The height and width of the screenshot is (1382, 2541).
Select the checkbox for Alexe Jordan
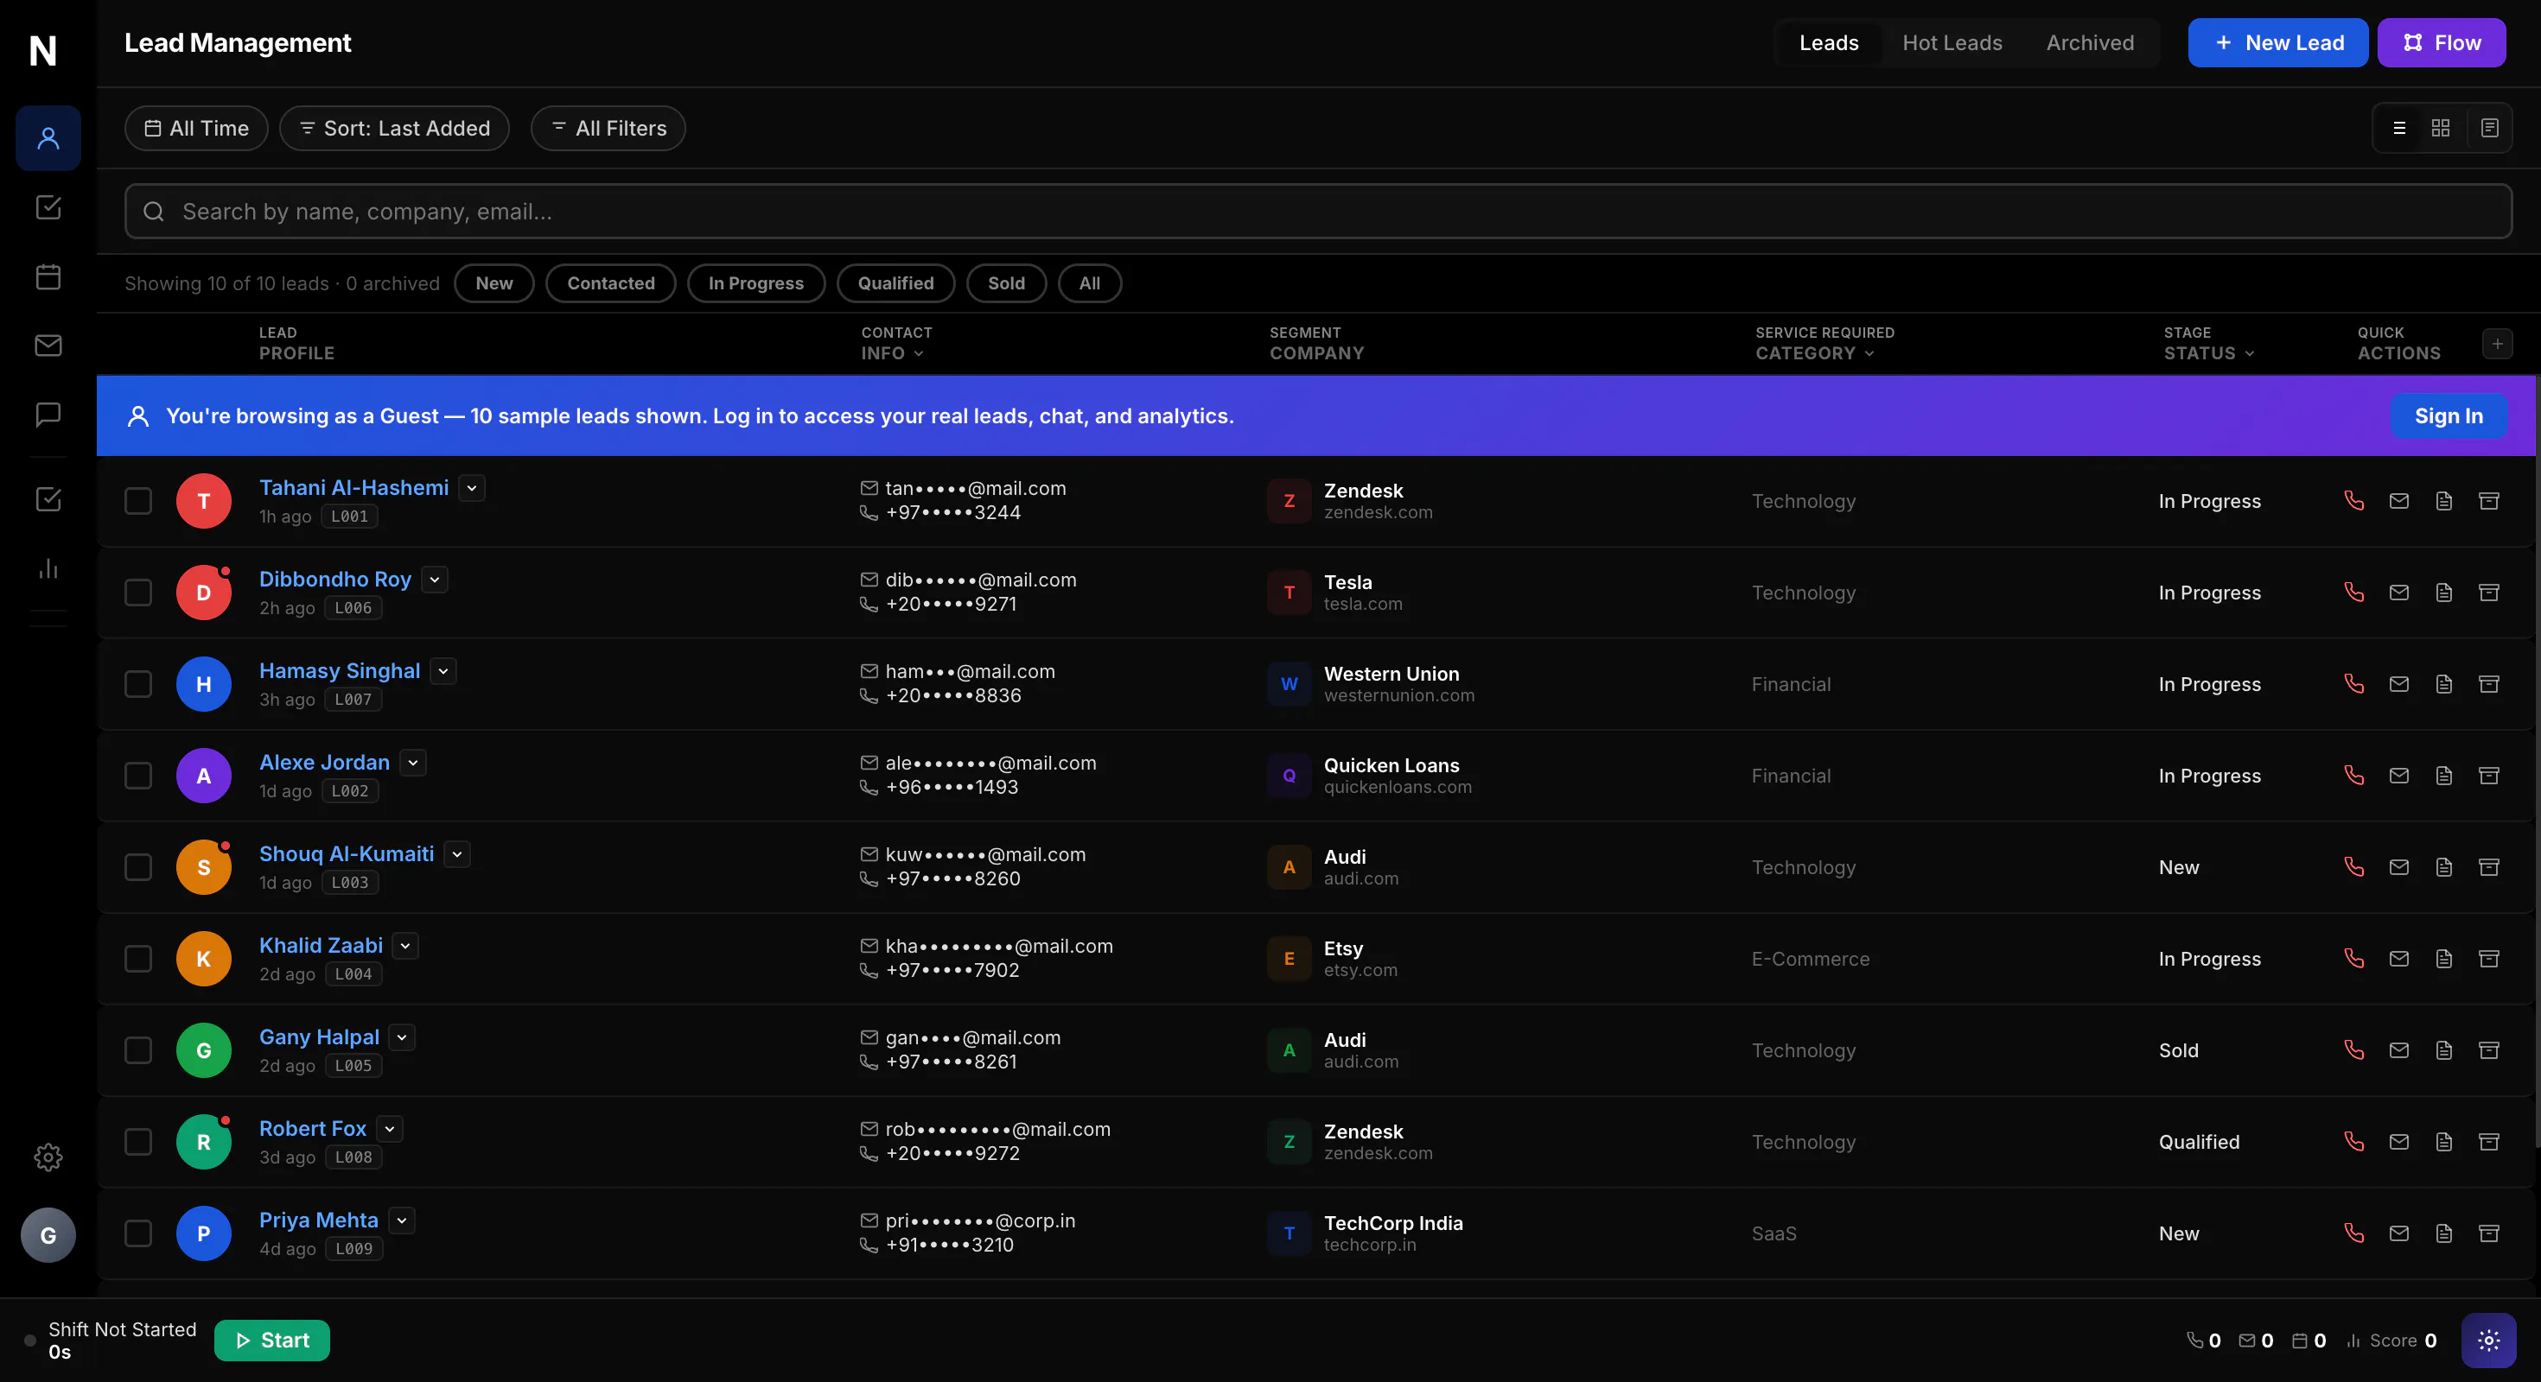point(138,776)
